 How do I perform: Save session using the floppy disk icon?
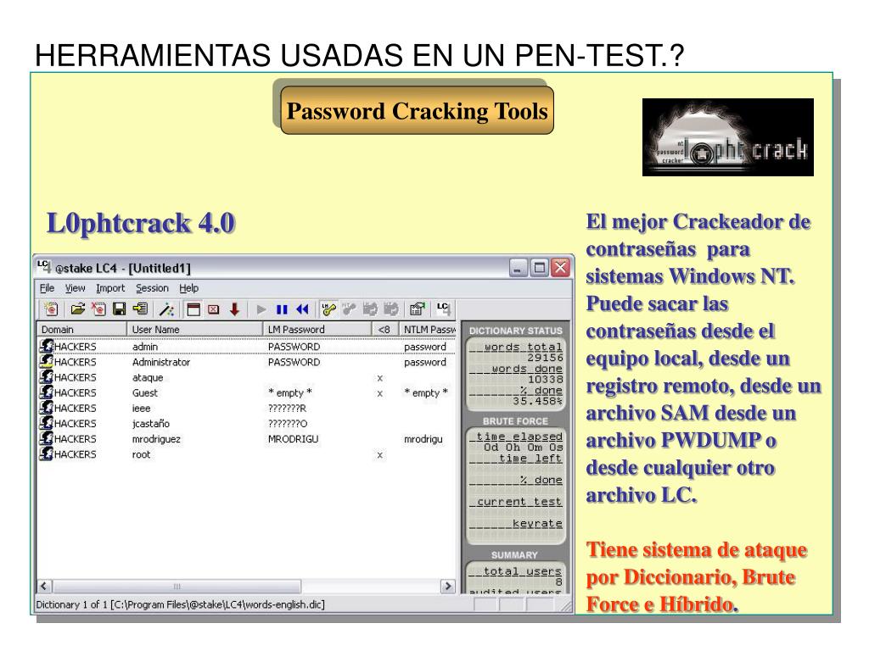[119, 309]
